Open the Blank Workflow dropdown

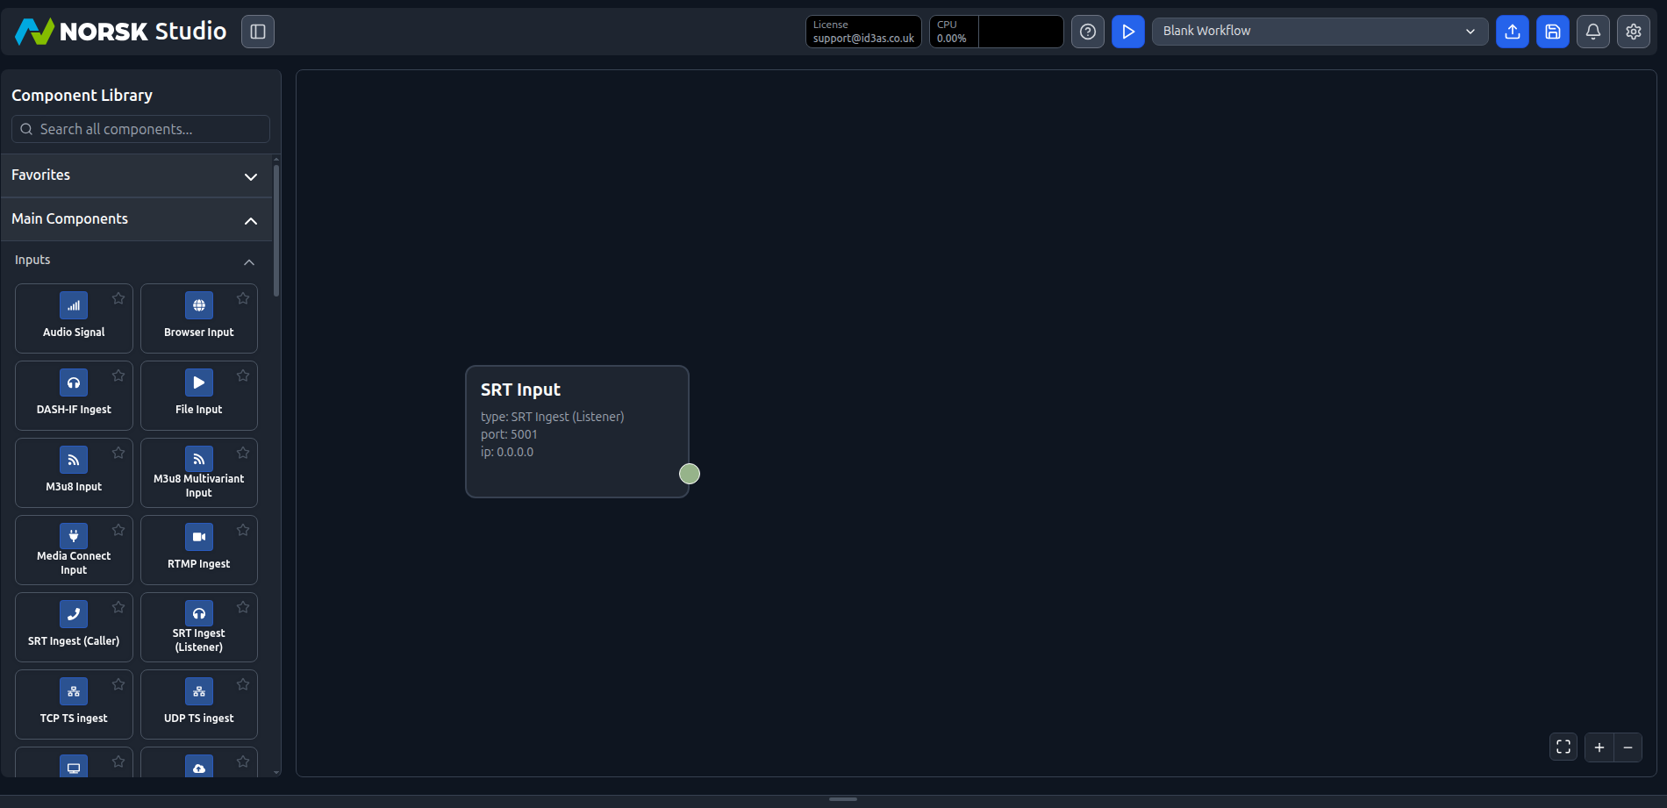click(1320, 32)
